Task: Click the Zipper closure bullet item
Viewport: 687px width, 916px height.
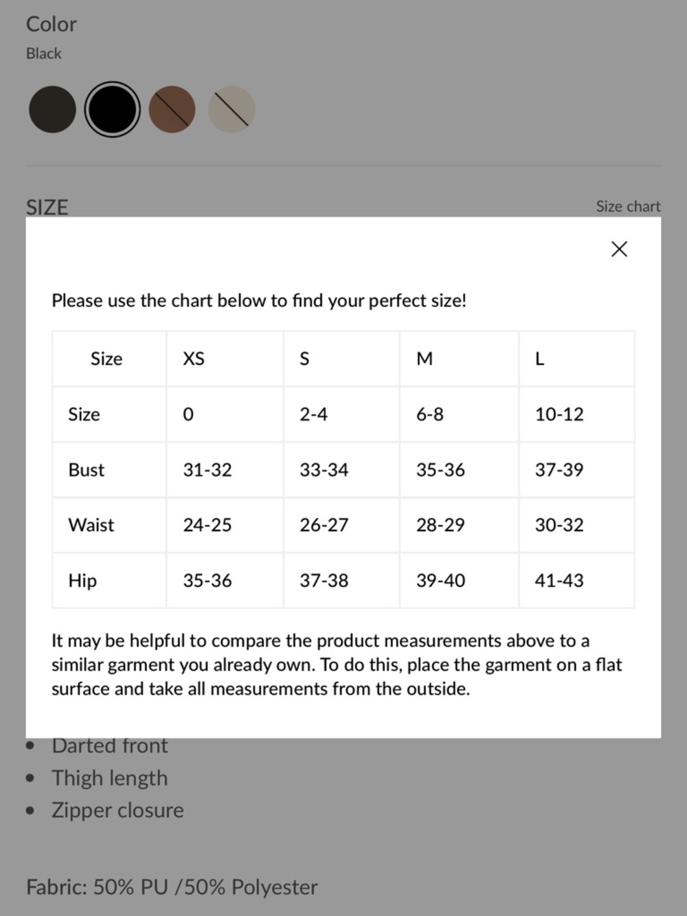Action: click(x=117, y=810)
